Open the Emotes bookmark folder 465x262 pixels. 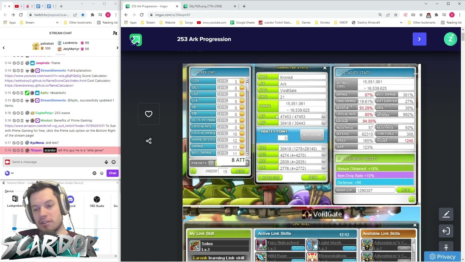click(x=322, y=23)
